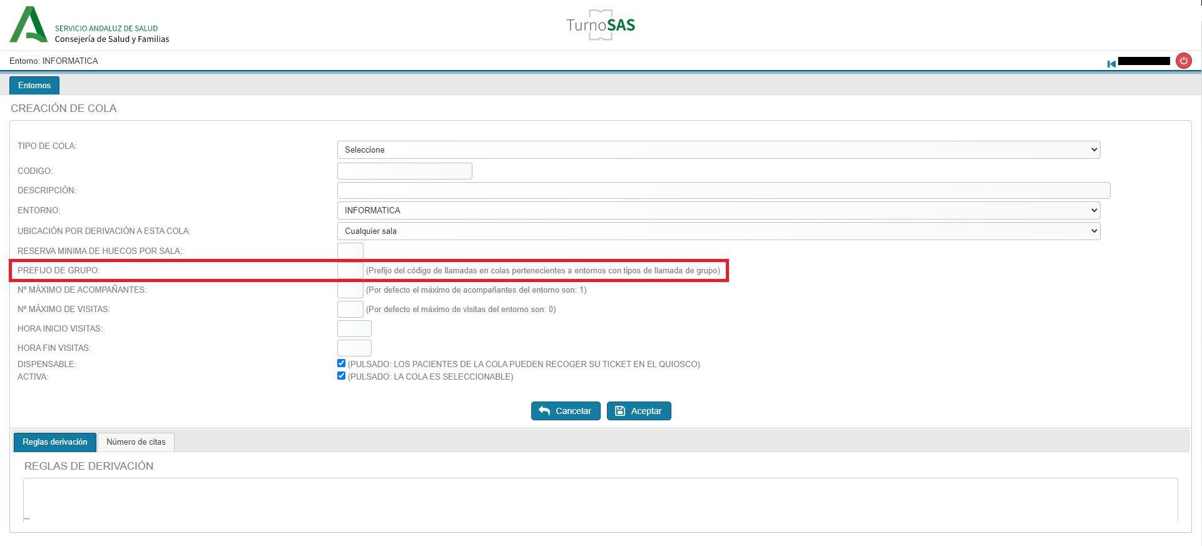Click the blue go-back arrow icon

[1111, 64]
